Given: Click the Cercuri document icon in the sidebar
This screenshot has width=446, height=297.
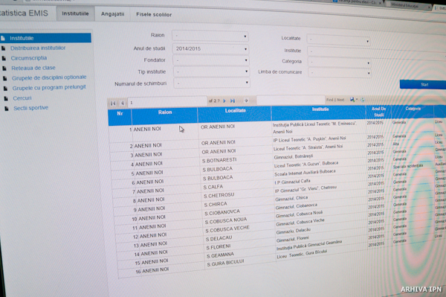Looking at the screenshot, I should (6, 98).
